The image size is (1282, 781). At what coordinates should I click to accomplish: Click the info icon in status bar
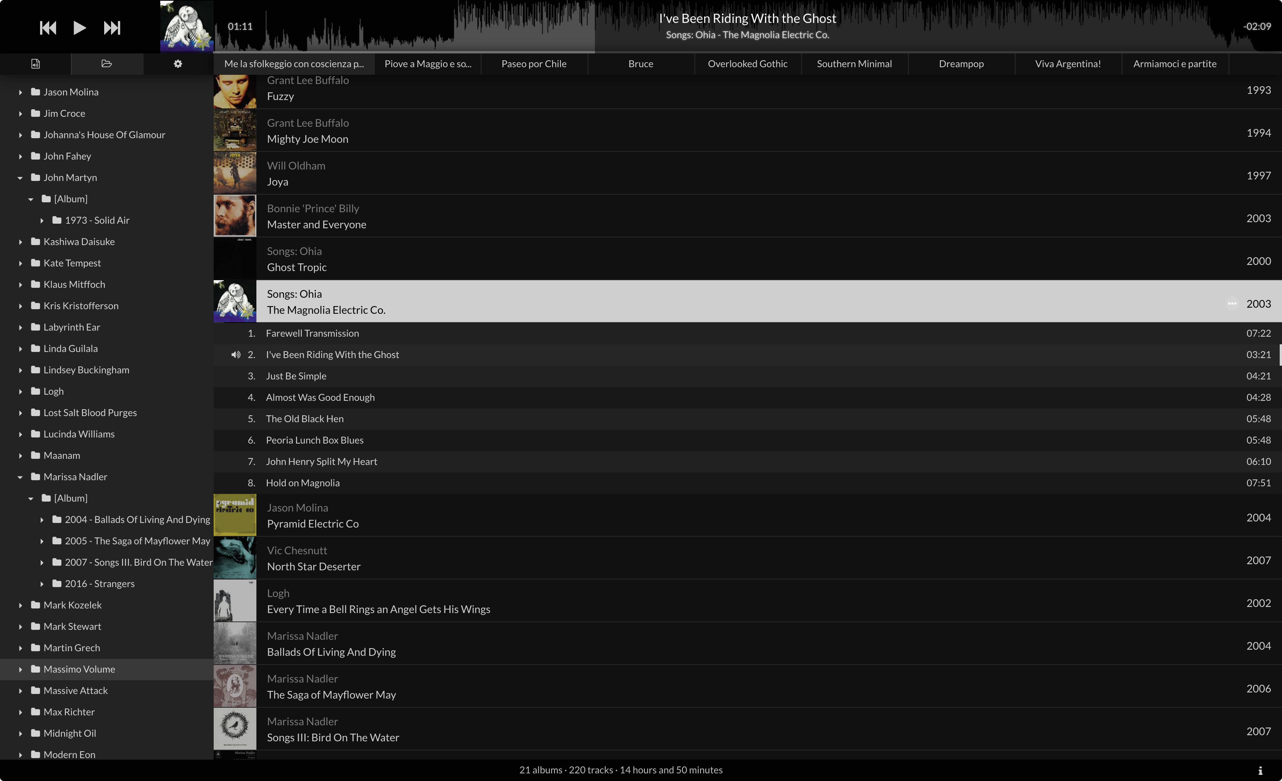point(1260,770)
